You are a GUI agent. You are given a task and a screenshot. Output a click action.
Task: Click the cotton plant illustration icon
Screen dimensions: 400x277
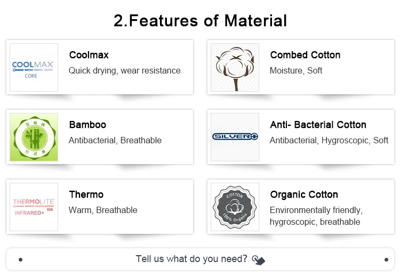click(235, 68)
